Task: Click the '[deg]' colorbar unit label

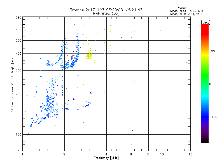Action: pos(206,22)
